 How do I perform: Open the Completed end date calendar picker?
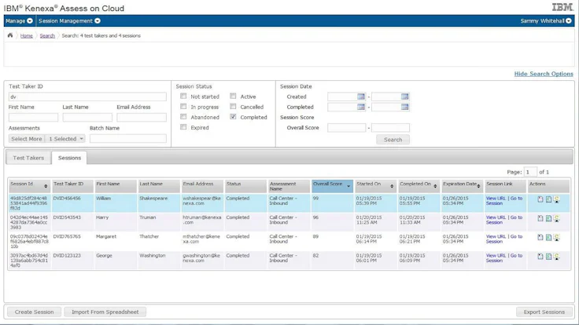(x=404, y=107)
